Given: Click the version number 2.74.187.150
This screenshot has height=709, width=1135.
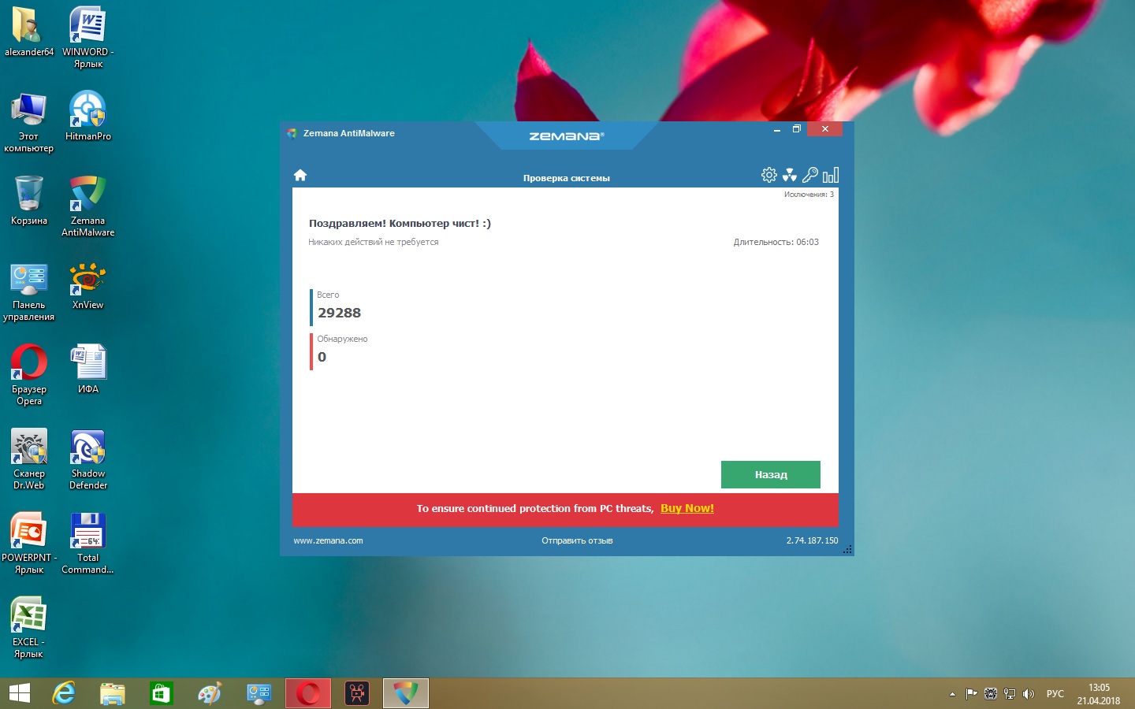Looking at the screenshot, I should click(812, 540).
